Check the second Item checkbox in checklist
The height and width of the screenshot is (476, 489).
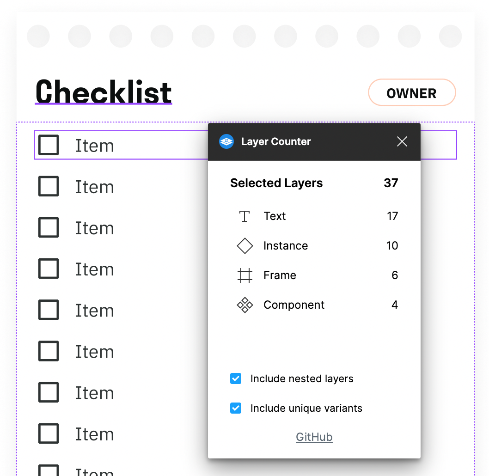tap(49, 186)
